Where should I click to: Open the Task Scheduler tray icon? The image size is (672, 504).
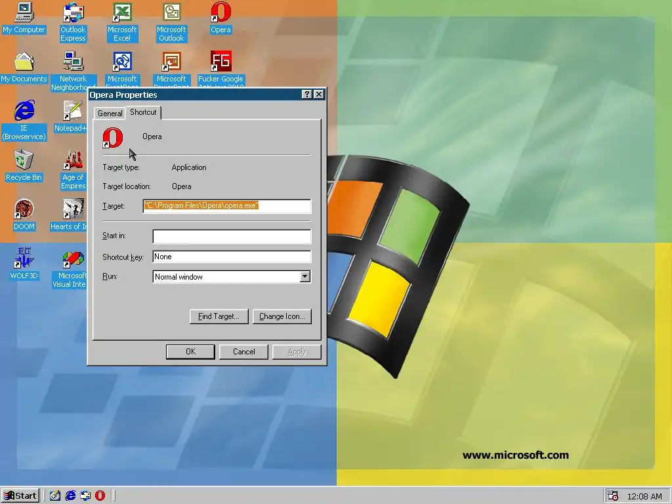click(613, 496)
